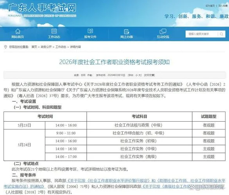229x195 pixels.
Task: Click the 加入收藏 link at top right
Action: coord(223,6)
